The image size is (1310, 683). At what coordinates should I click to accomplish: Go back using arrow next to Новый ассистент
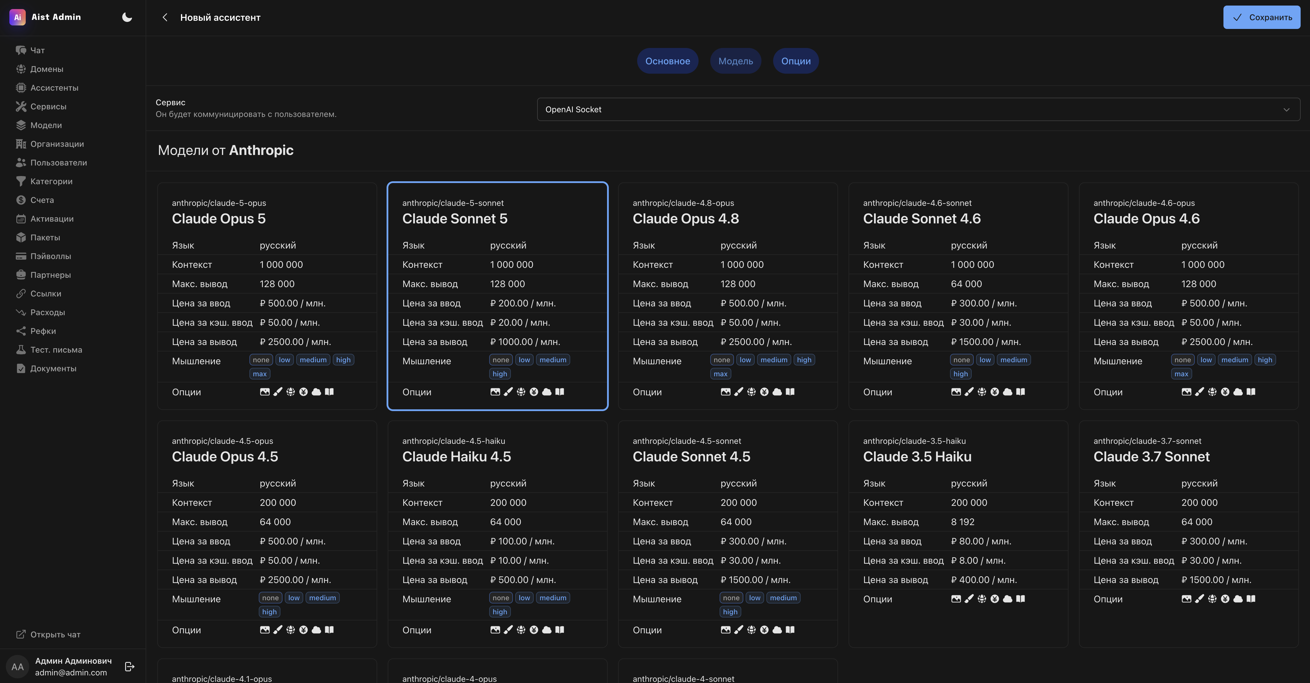click(x=165, y=17)
